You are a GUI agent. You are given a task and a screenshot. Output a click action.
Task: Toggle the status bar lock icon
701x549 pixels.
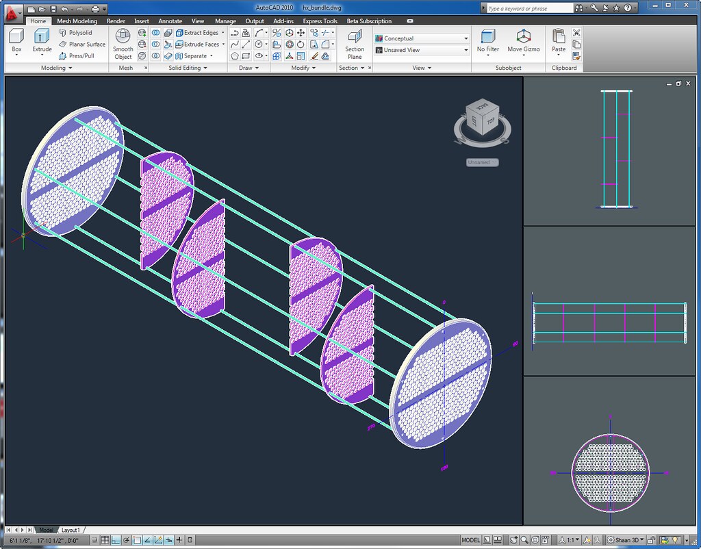click(650, 541)
